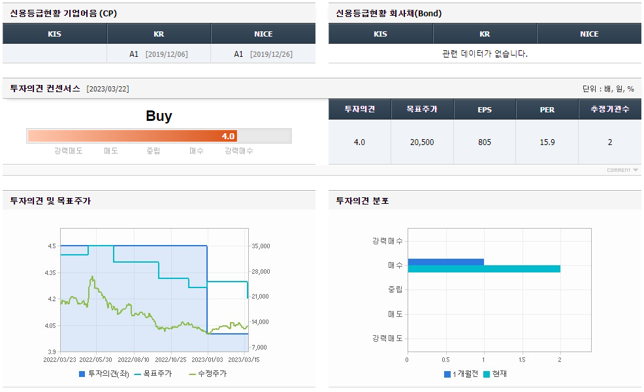The height and width of the screenshot is (392, 644).
Task: Select the KIS header in CP table
Action: (55, 34)
